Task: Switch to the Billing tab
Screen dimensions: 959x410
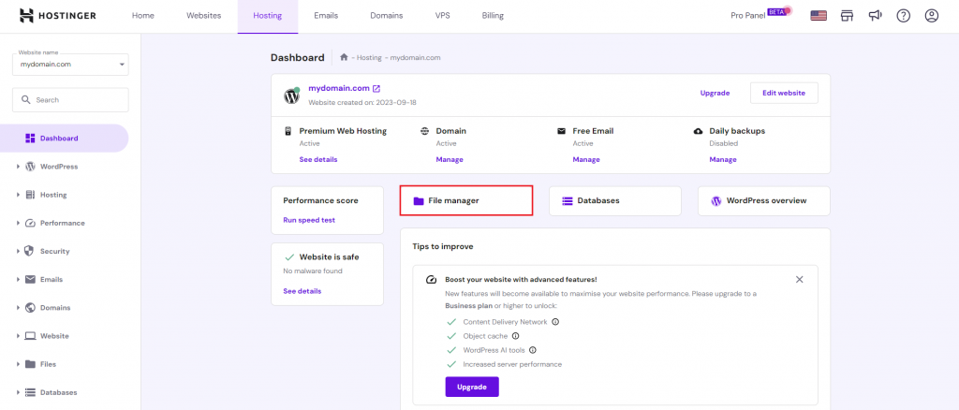Action: [x=493, y=16]
